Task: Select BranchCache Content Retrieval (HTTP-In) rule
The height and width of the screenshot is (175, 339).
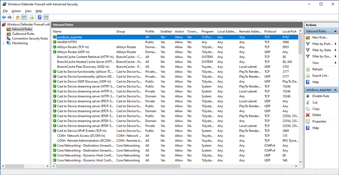Action: pos(175,57)
